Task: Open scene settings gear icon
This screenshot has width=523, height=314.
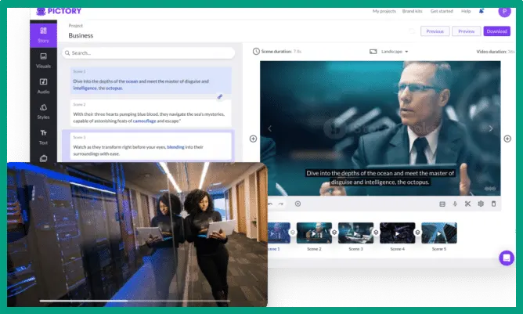Action: click(481, 204)
